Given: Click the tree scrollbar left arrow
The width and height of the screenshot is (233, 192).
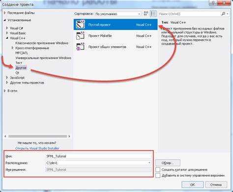Looking at the screenshot, I should [x=5, y=136].
